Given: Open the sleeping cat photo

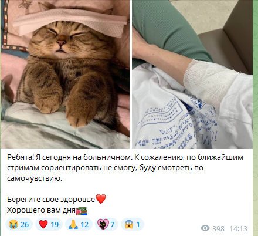Looking at the screenshot, I should point(65,74).
